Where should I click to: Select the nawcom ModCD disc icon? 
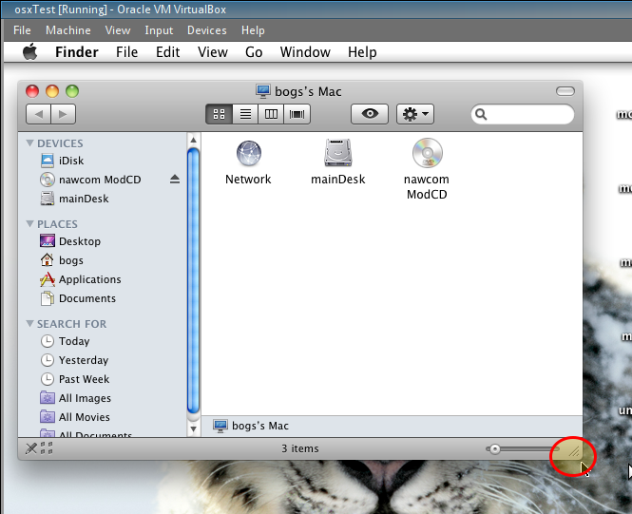click(x=427, y=154)
